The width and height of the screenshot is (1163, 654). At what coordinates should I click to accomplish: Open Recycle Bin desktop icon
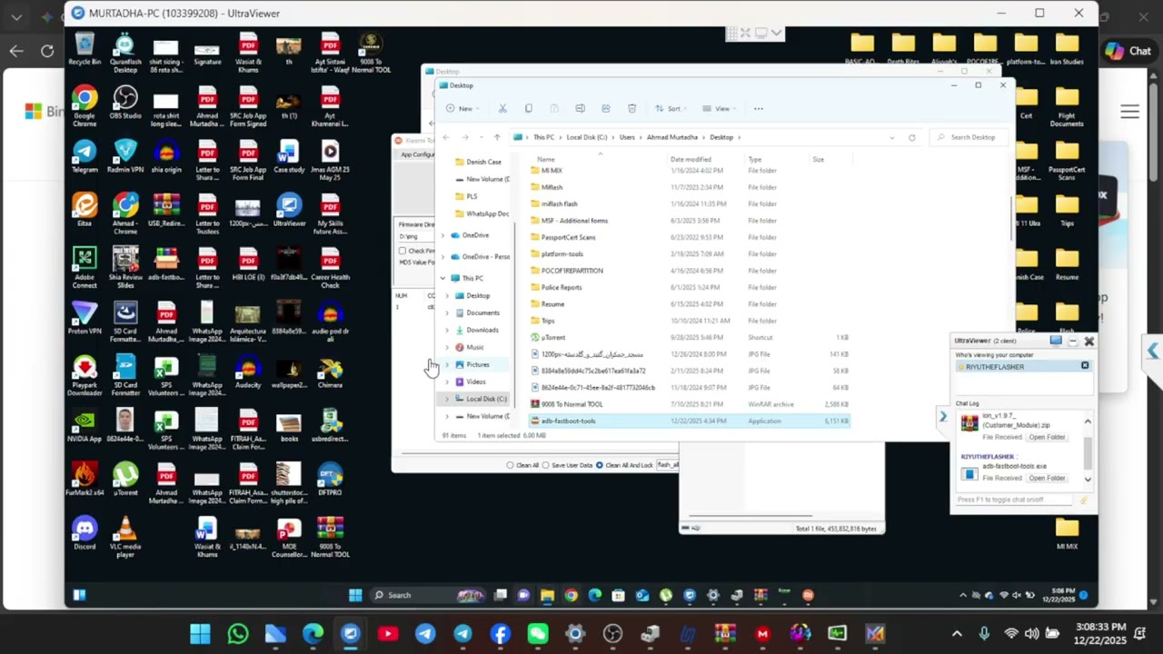(84, 49)
